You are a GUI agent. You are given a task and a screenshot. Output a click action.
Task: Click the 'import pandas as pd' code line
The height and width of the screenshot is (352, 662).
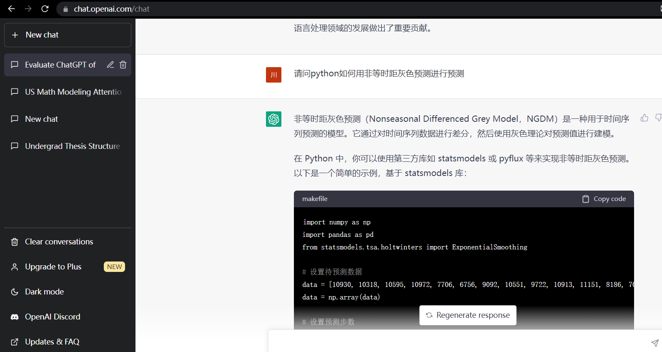338,235
